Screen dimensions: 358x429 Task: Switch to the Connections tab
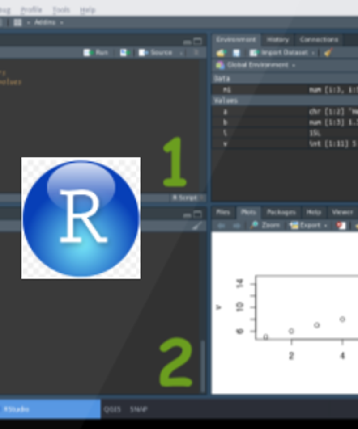(319, 40)
